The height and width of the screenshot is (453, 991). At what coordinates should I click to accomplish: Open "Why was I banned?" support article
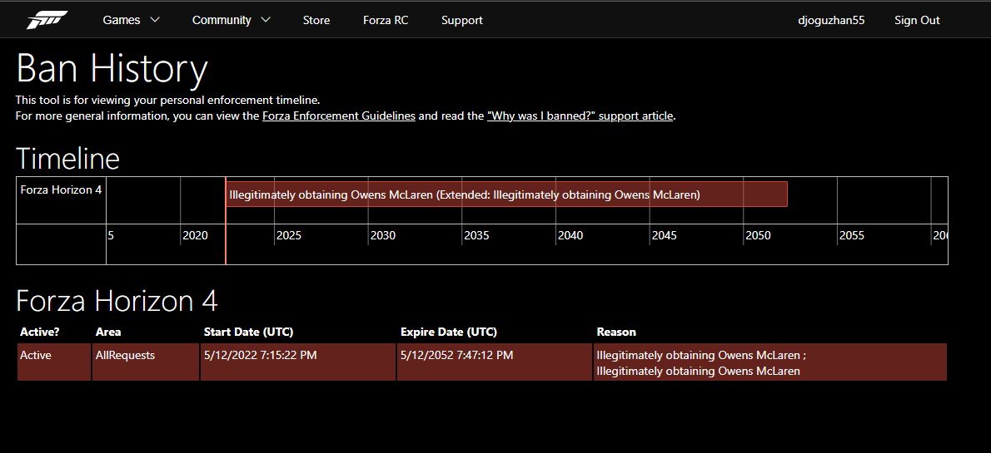click(x=580, y=116)
